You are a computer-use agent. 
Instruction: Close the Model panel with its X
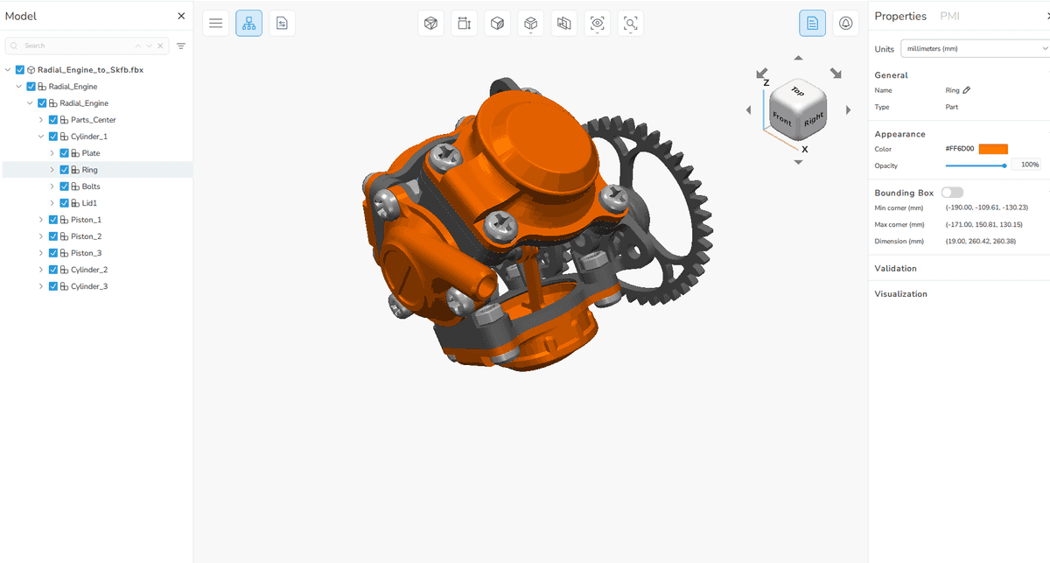(x=181, y=15)
